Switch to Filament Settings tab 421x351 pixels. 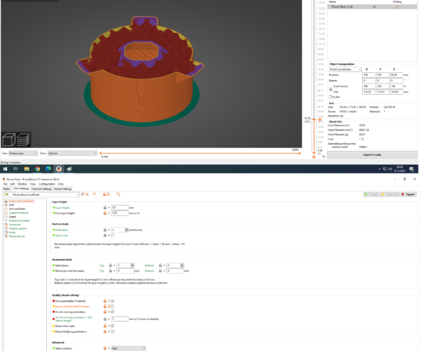(x=41, y=189)
